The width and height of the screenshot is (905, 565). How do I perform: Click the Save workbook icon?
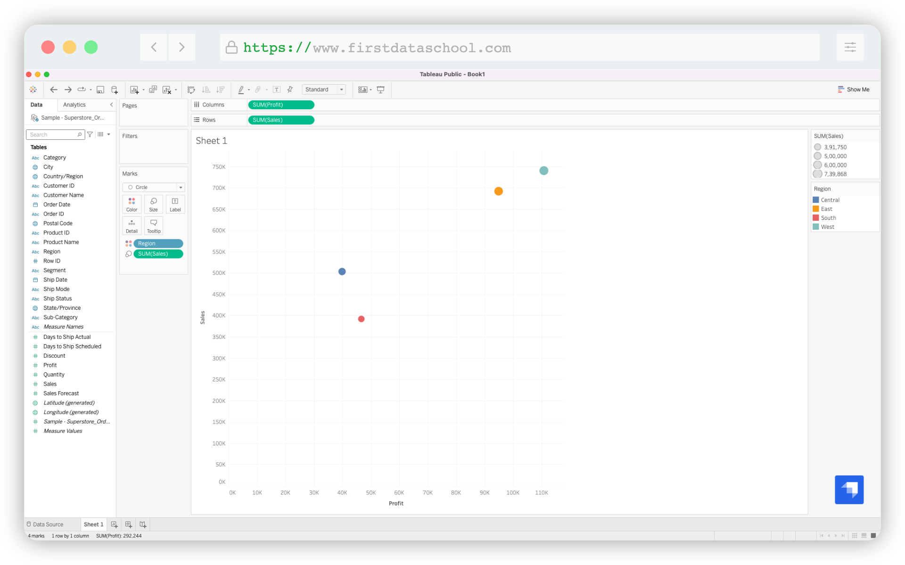(x=100, y=89)
